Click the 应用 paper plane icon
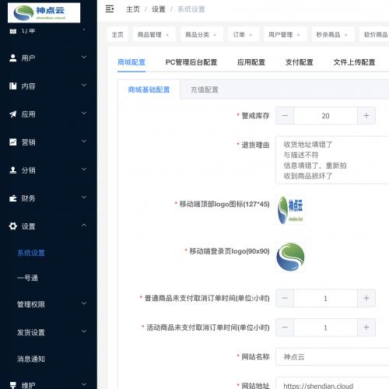This screenshot has height=389, width=389. coord(12,114)
